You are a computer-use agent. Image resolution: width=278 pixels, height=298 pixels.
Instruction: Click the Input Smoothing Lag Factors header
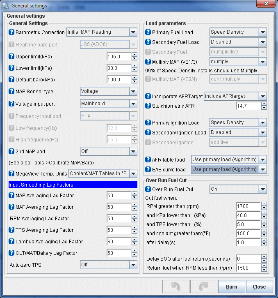(73, 185)
